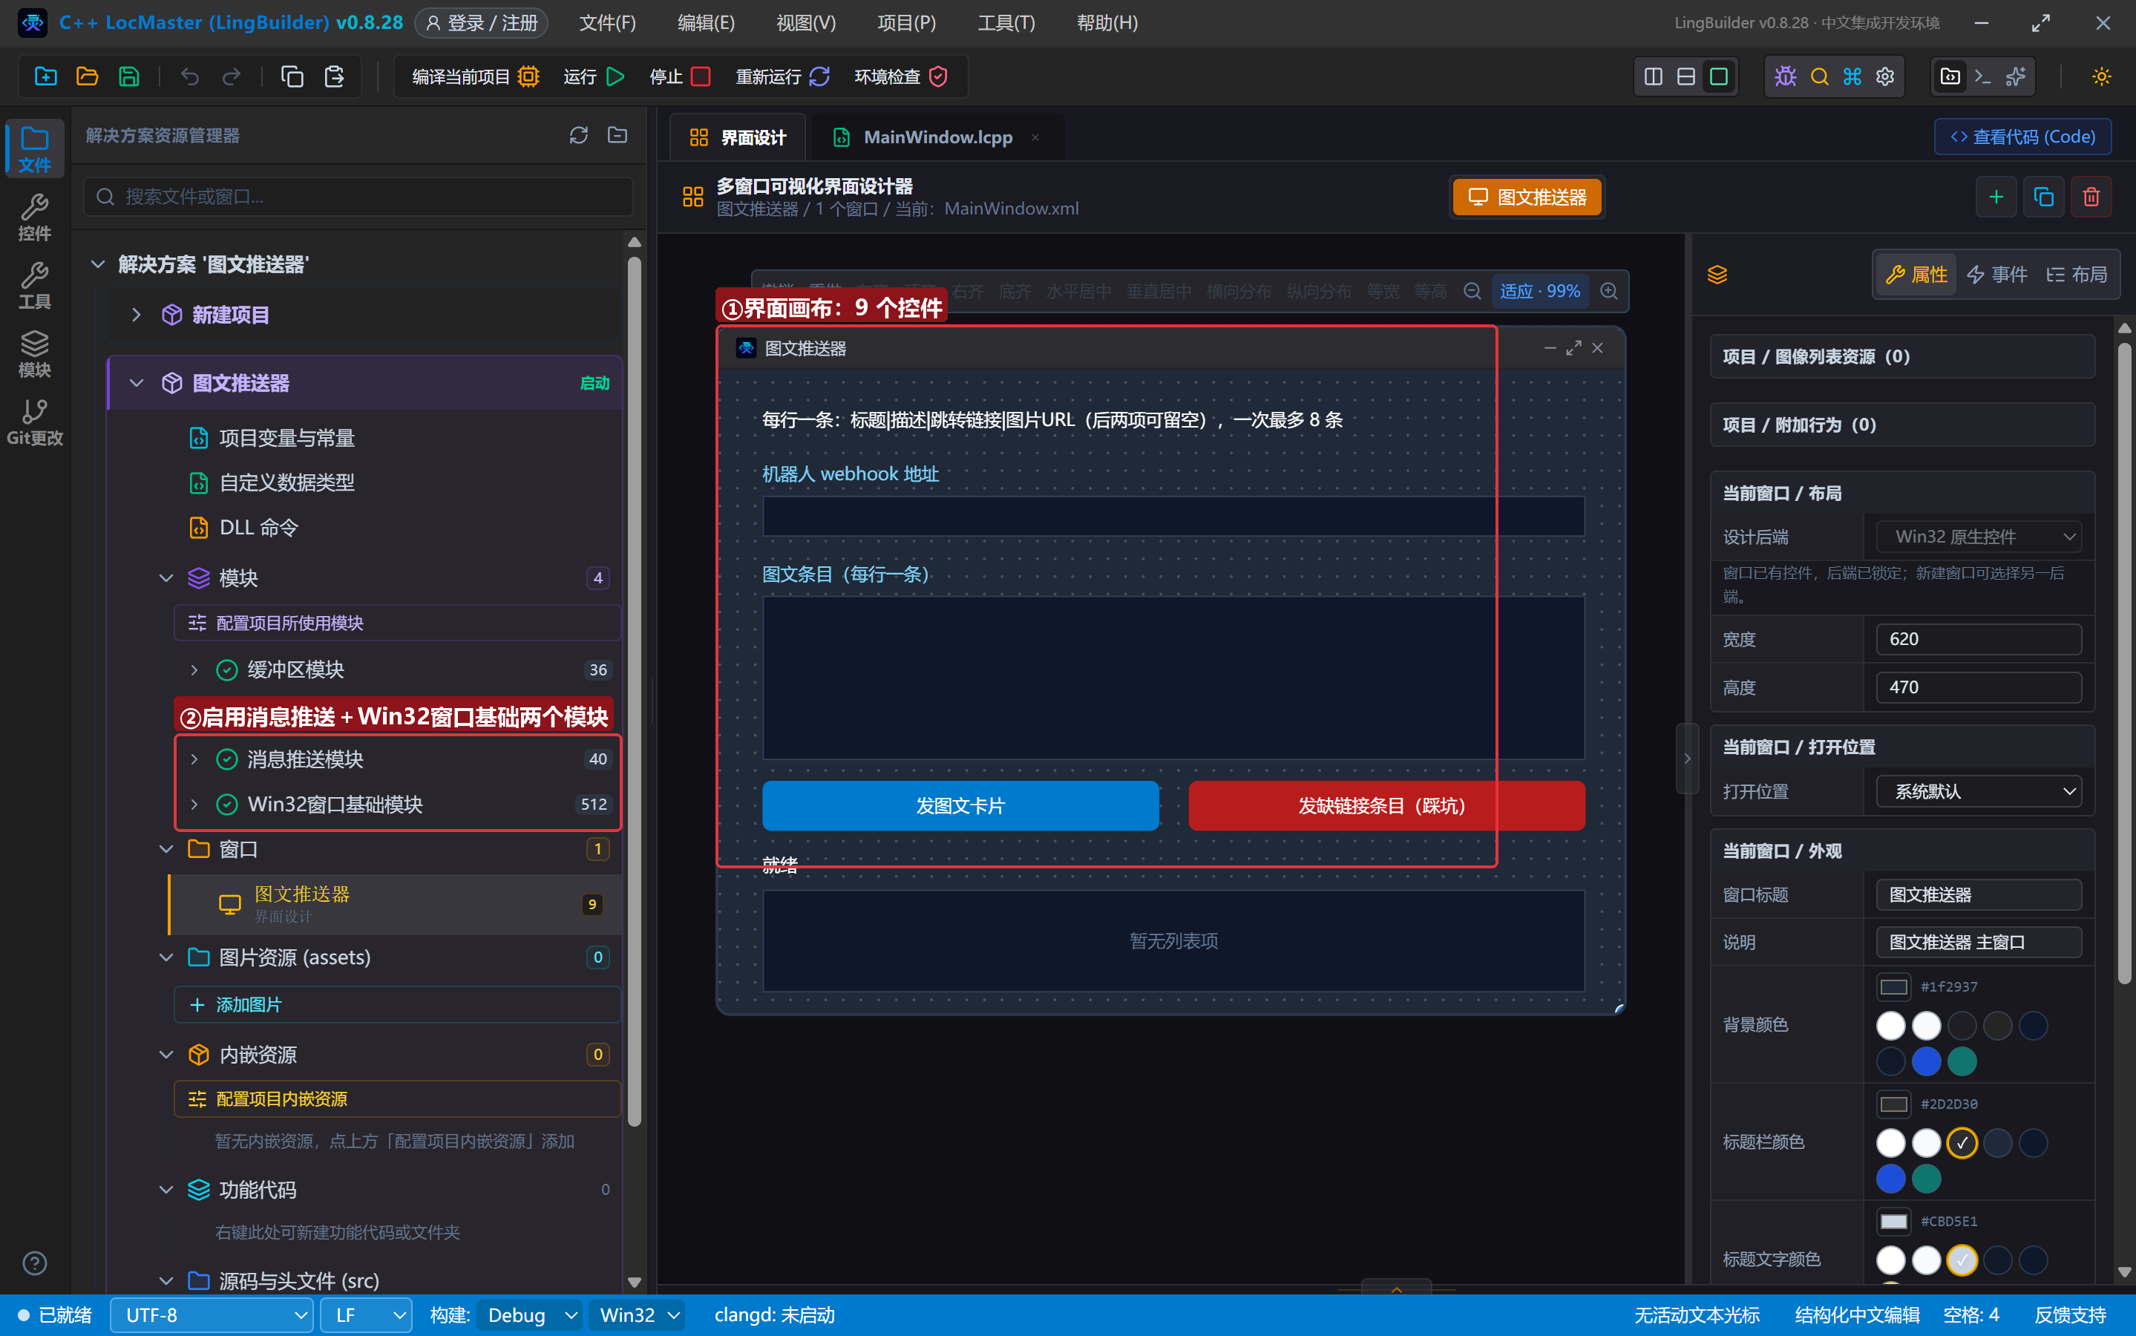2136x1336 pixels.
Task: Click the 添加图片 button
Action: pyautogui.click(x=398, y=1005)
